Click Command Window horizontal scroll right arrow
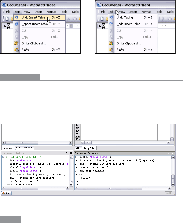 (x=169, y=188)
